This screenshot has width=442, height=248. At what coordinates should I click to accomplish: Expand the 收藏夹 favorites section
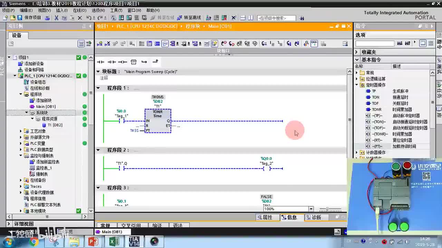(357, 52)
